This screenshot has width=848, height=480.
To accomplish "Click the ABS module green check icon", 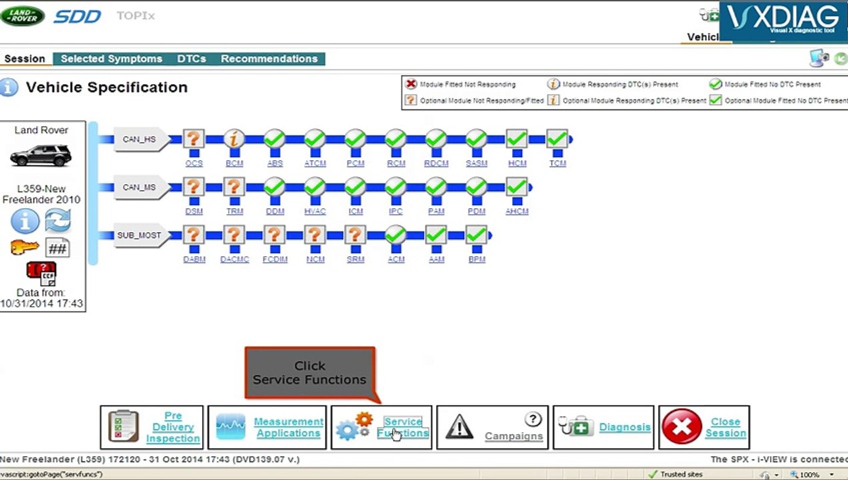I will (274, 139).
